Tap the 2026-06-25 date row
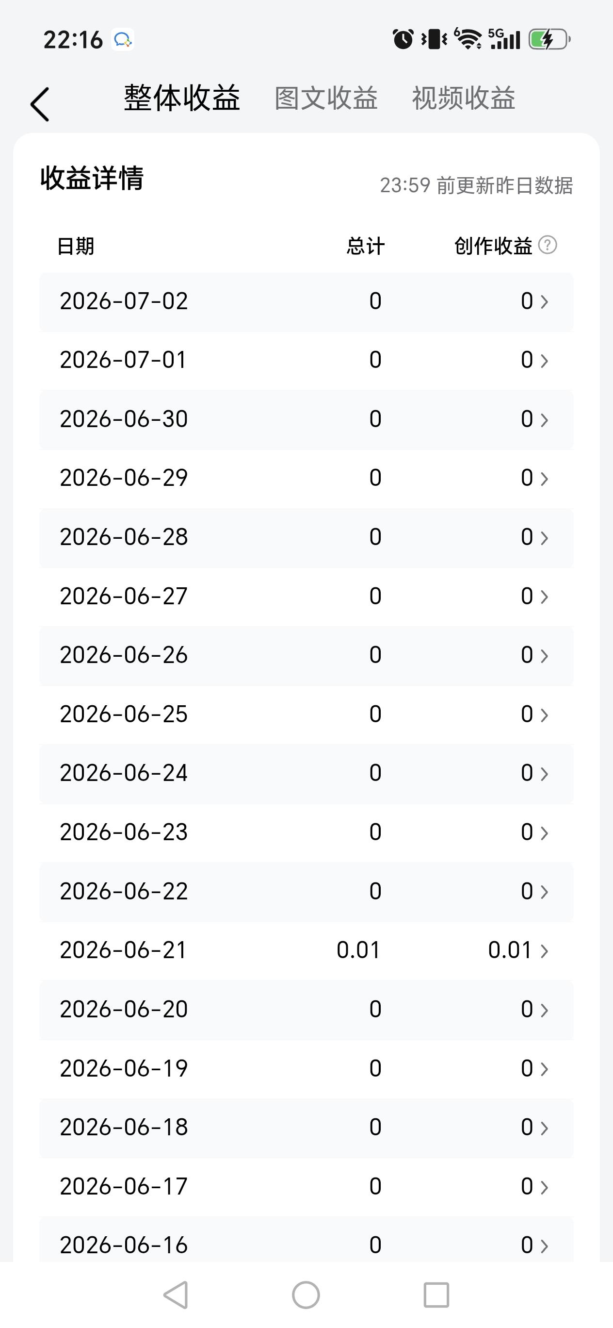The height and width of the screenshot is (1328, 613). tap(306, 714)
